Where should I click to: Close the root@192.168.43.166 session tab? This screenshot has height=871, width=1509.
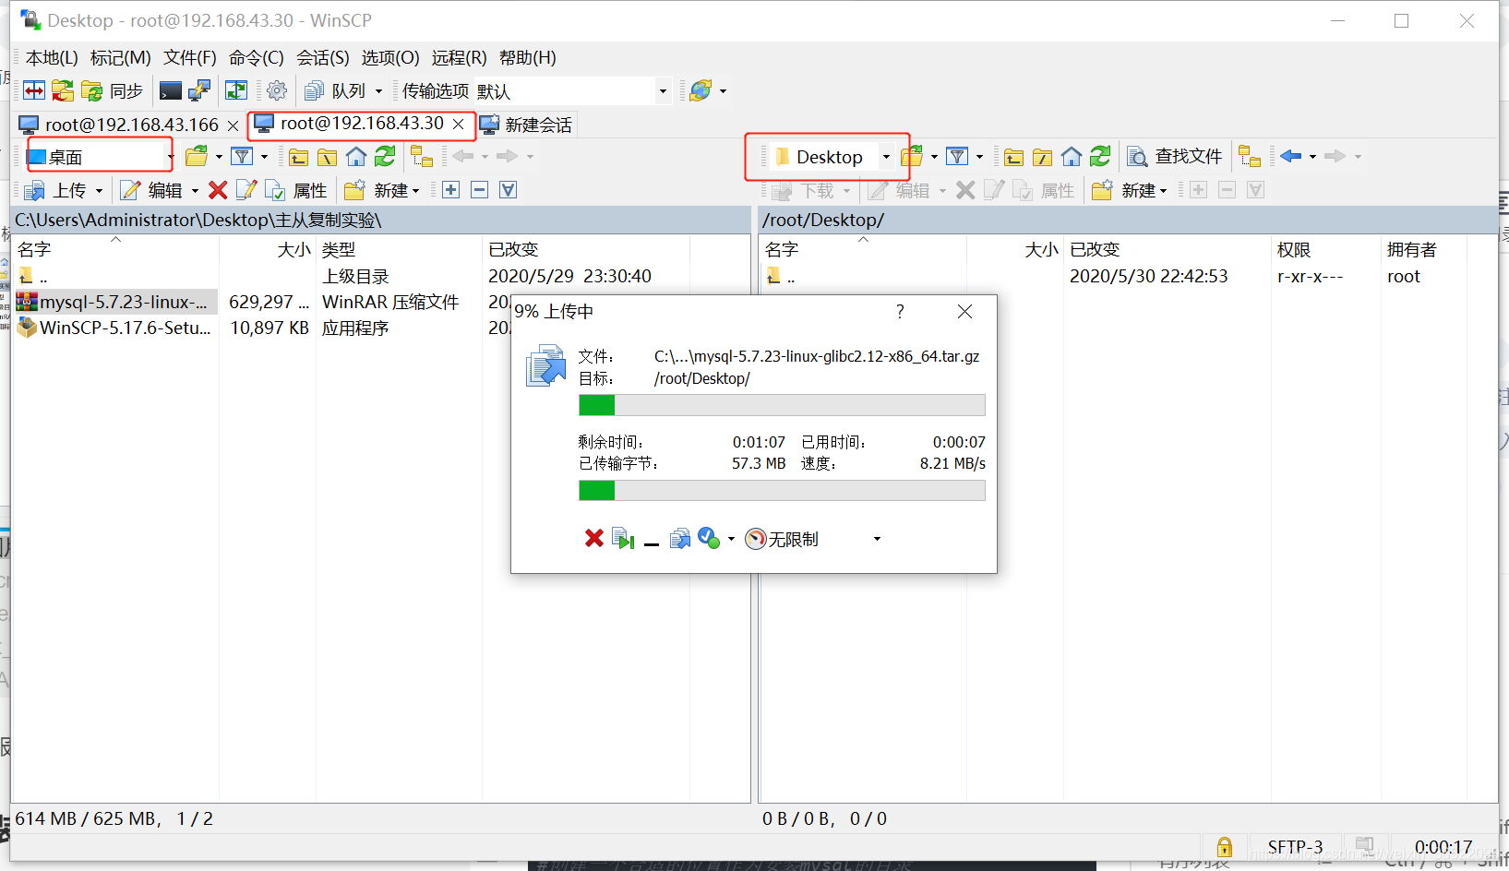pyautogui.click(x=233, y=125)
